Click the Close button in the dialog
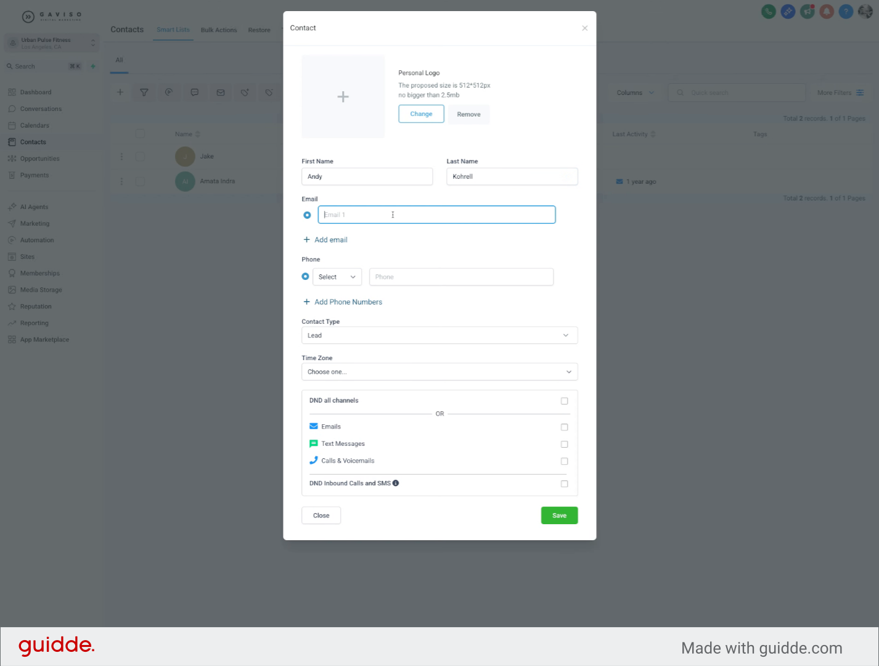Viewport: 879px width, 666px height. click(321, 516)
